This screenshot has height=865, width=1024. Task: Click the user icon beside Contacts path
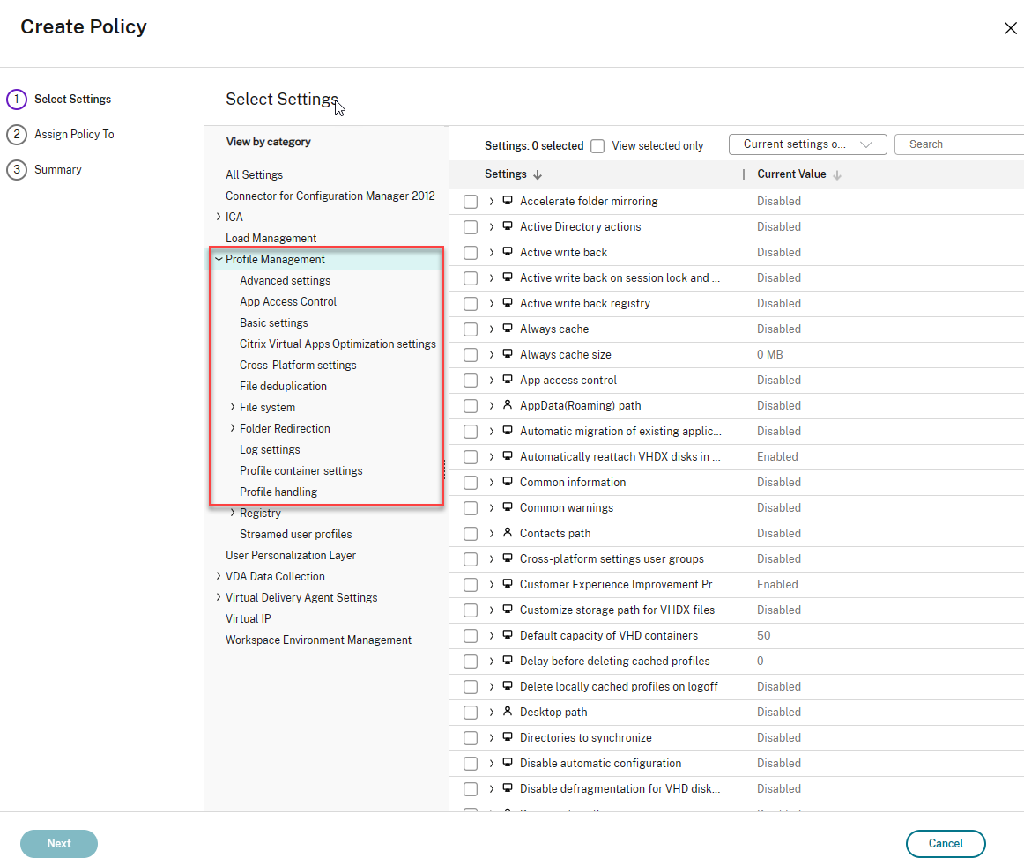tap(508, 533)
